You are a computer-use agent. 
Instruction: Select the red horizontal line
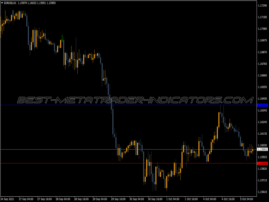[x=129, y=163]
